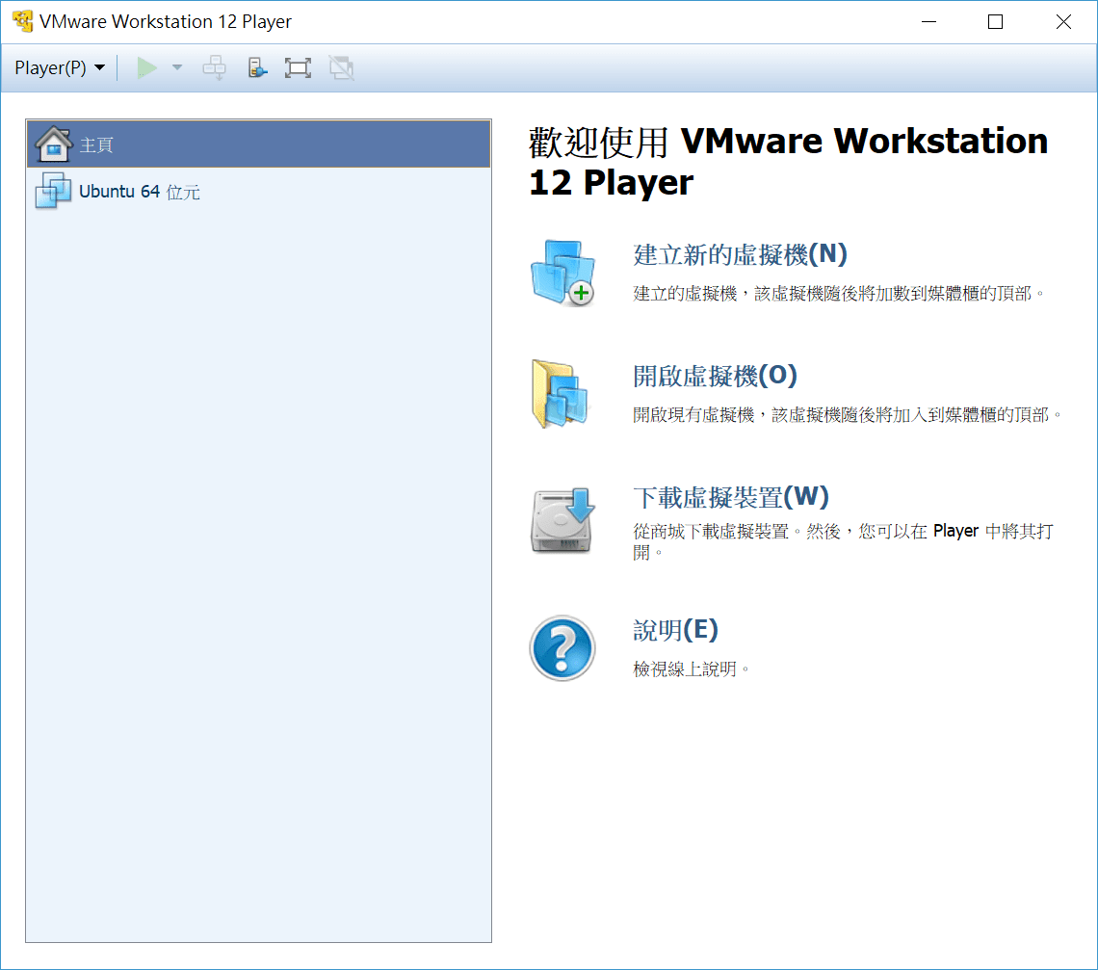Click the manage virtual machine settings toolbar icon

(257, 68)
